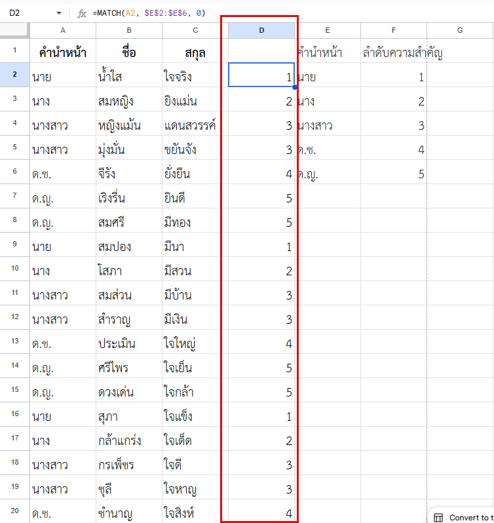This screenshot has height=523, width=494.
Task: Click cell 'มีเงิน'
Action: (x=195, y=317)
